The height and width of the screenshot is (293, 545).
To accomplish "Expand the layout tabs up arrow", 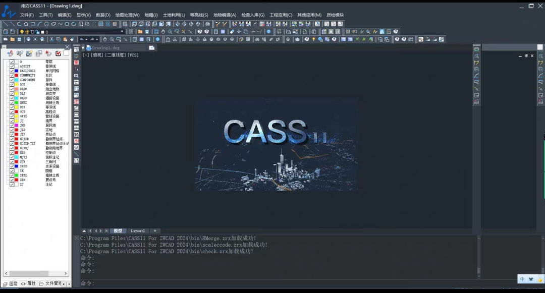I will pyautogui.click(x=84, y=231).
